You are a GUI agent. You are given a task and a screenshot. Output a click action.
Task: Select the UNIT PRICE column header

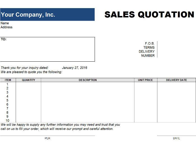(x=145, y=80)
